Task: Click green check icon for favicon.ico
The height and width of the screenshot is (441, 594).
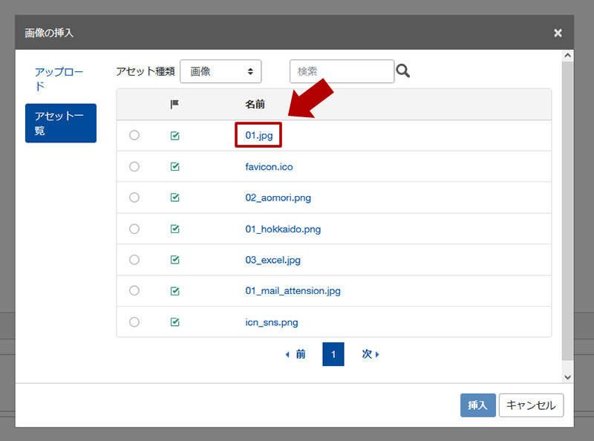Action: pyautogui.click(x=175, y=167)
